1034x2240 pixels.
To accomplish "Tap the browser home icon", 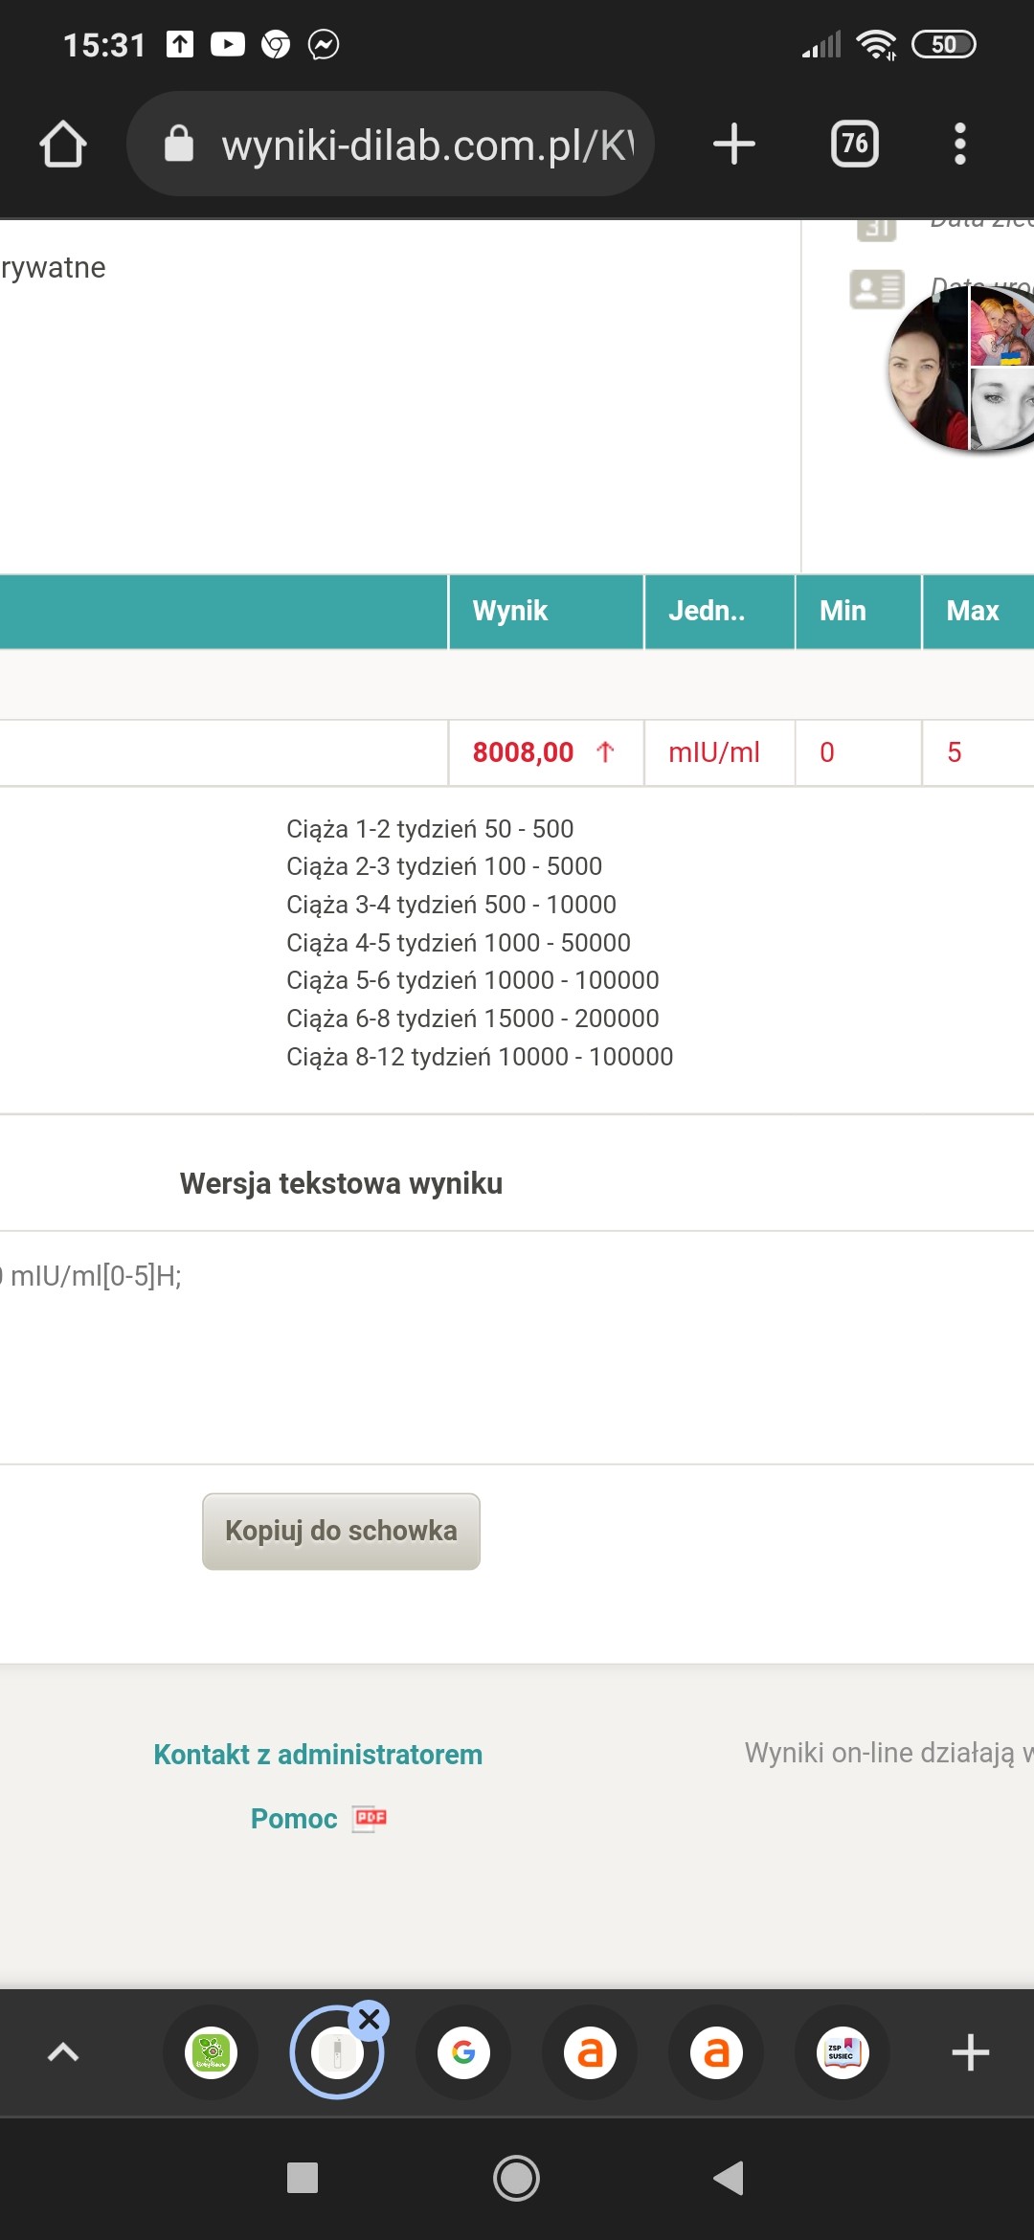I will coord(63,145).
